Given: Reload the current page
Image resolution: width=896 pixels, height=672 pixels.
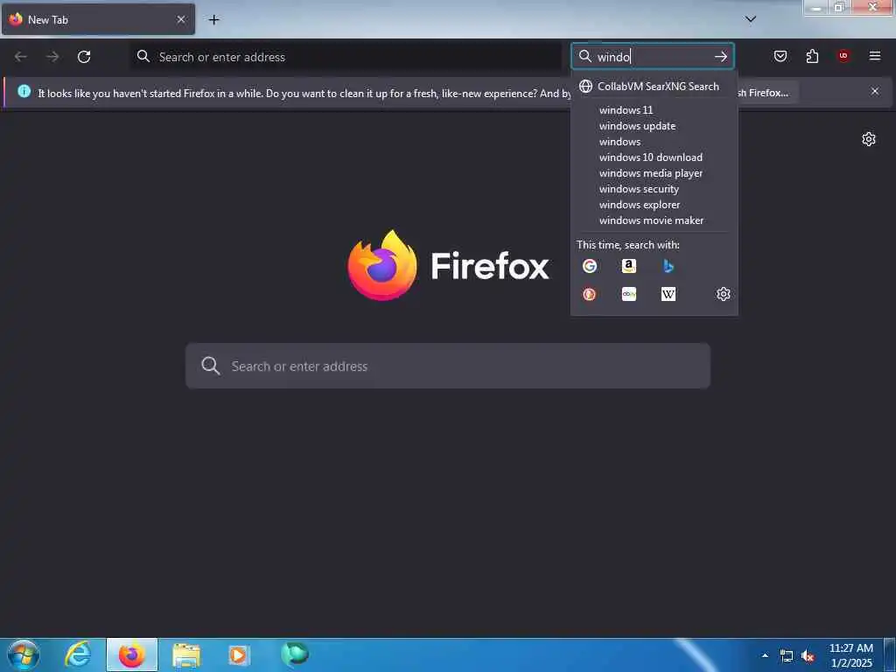Looking at the screenshot, I should tap(84, 57).
